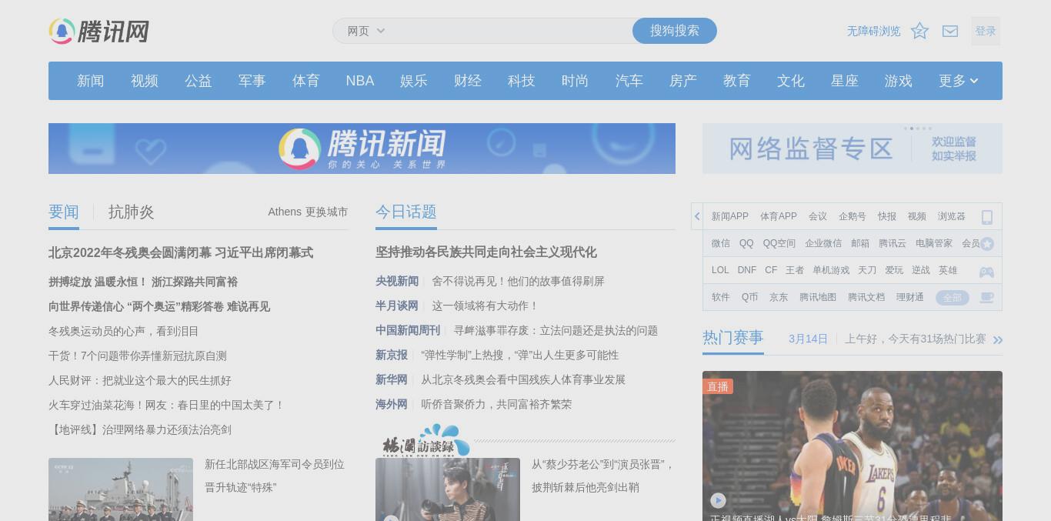Viewport: 1051px width, 521px height.
Task: Click 新京报 source link
Action: point(392,355)
